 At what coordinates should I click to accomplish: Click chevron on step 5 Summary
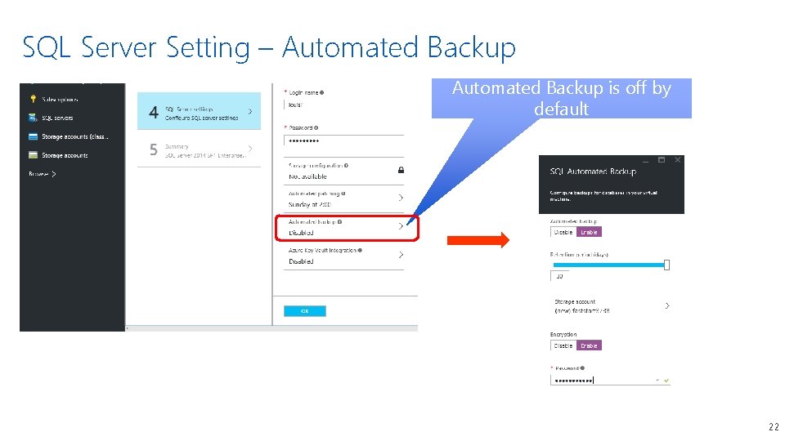(x=250, y=149)
